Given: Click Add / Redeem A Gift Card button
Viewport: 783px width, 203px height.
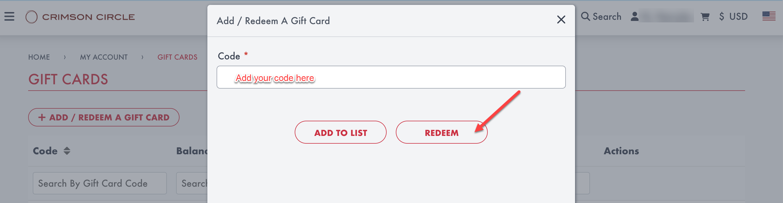Looking at the screenshot, I should point(104,117).
